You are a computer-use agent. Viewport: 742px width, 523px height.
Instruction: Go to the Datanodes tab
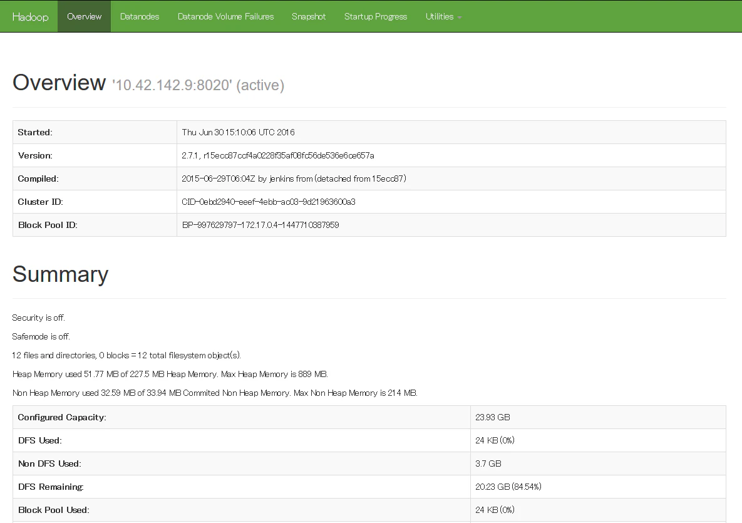(x=140, y=16)
